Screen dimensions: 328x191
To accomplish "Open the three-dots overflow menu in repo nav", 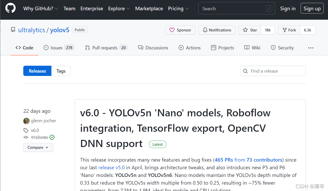I will coord(311,48).
